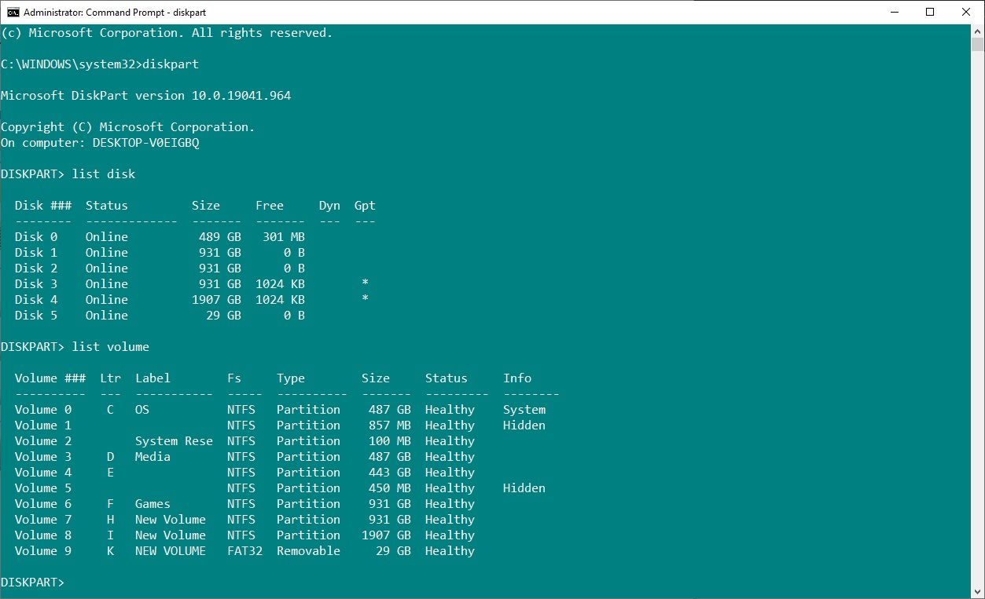This screenshot has height=599, width=985.
Task: Click 'Volume 7' row label
Action: click(43, 520)
